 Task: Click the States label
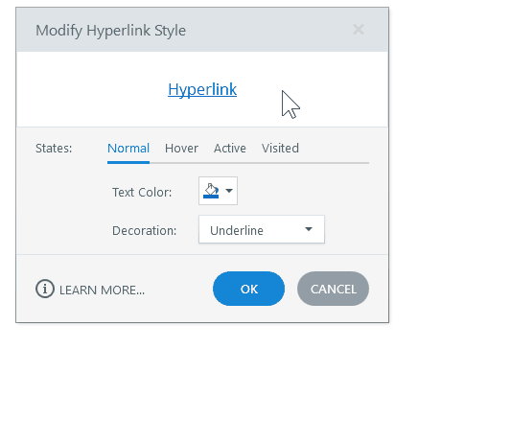[54, 149]
